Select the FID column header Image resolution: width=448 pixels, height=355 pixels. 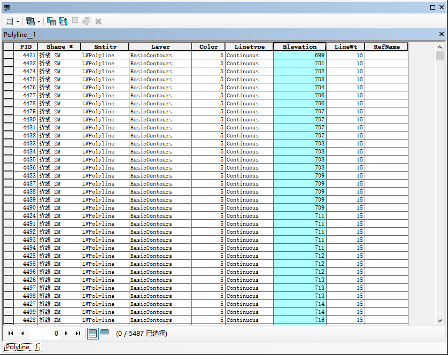point(26,47)
